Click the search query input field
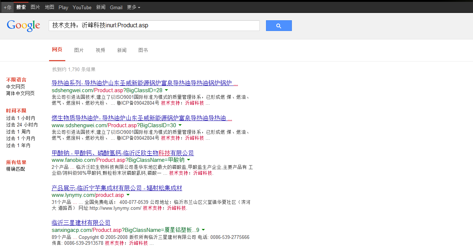 [x=154, y=25]
